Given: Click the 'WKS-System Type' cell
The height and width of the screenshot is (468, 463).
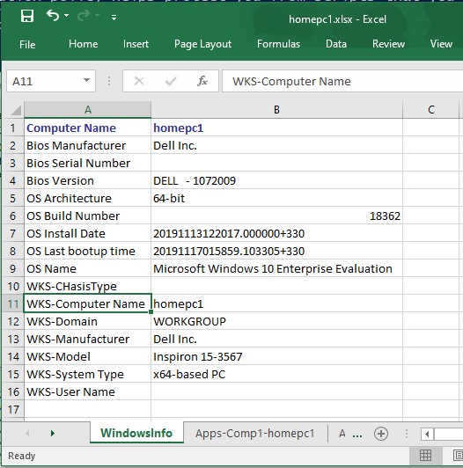Looking at the screenshot, I should coord(87,375).
